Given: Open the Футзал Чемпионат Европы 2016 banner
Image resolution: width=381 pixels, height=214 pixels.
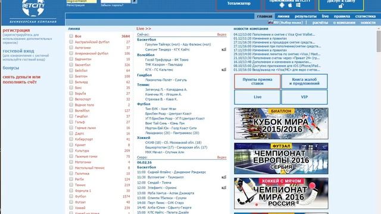Looking at the screenshot, I should point(281,159).
